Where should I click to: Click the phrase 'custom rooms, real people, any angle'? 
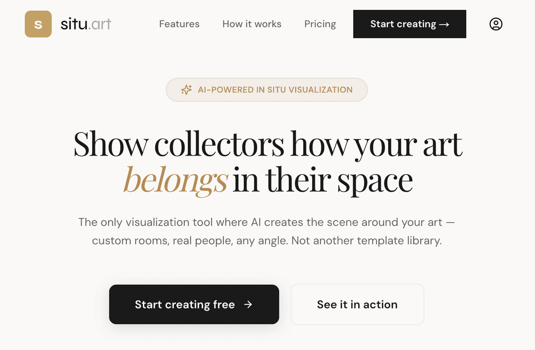click(189, 241)
